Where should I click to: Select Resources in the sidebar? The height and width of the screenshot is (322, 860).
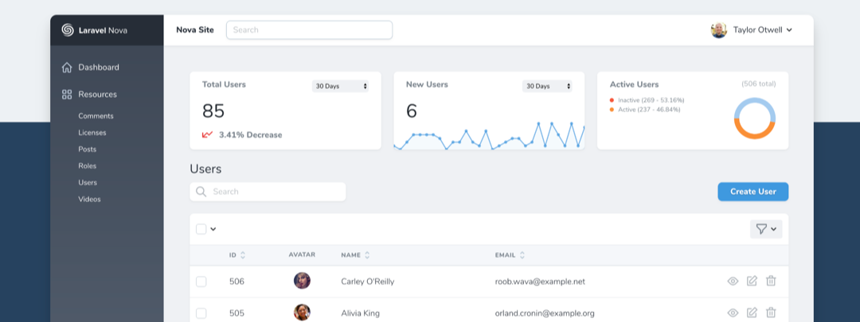point(98,94)
